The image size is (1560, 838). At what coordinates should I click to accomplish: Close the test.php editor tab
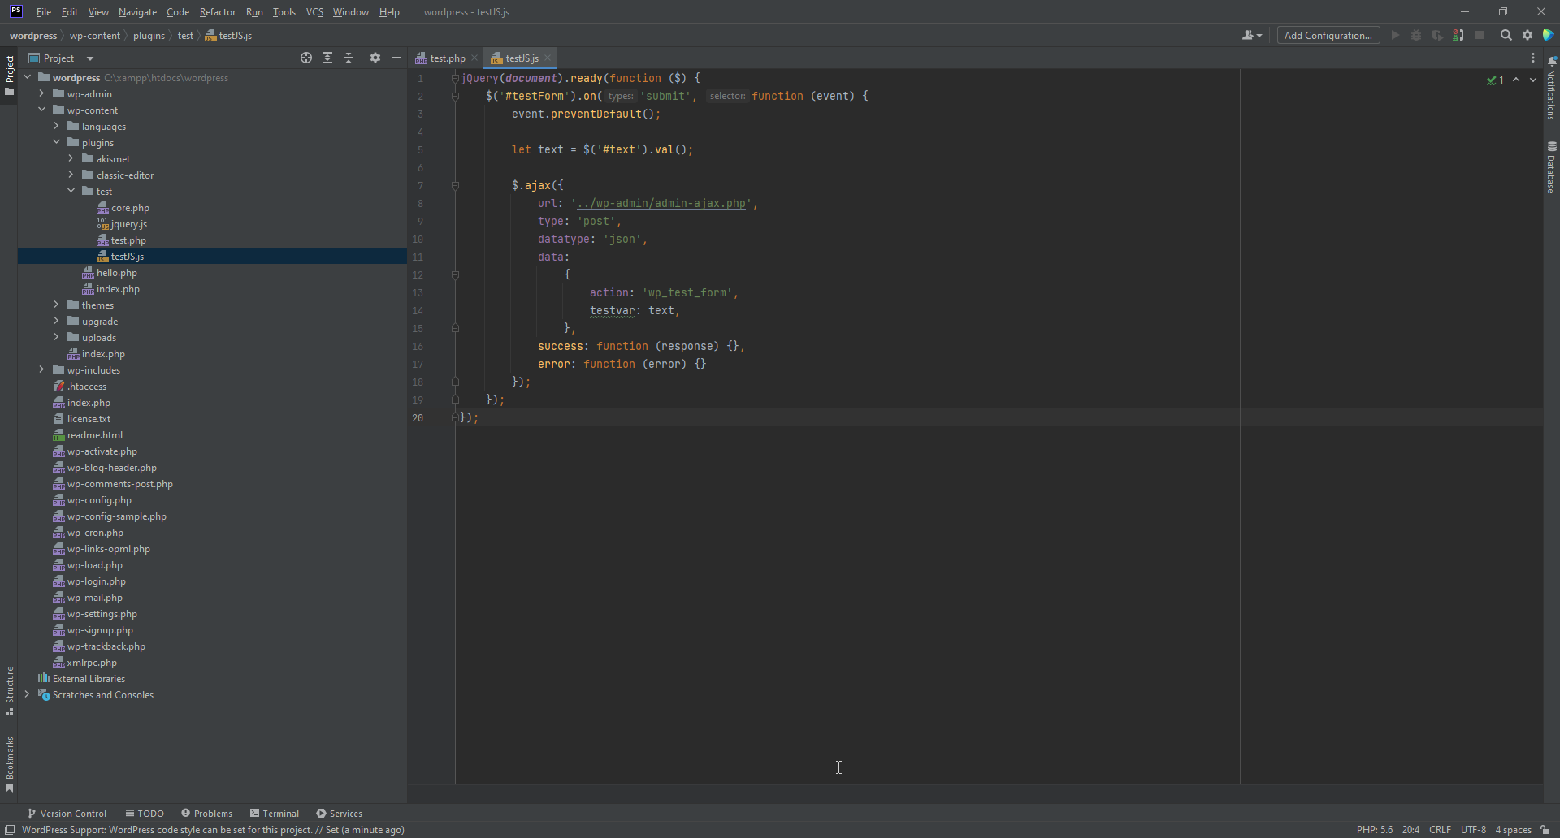click(x=474, y=58)
